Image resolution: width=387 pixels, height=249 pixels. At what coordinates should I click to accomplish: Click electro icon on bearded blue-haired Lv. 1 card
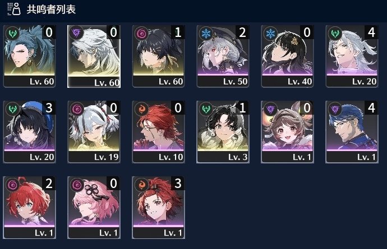[335, 109]
